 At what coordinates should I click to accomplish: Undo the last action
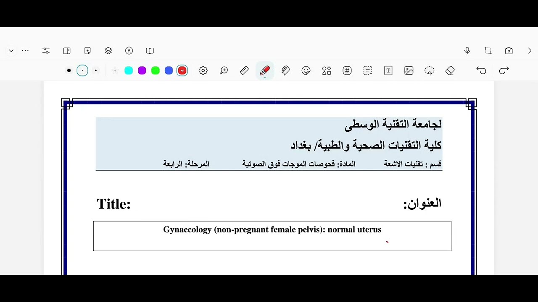coord(481,70)
